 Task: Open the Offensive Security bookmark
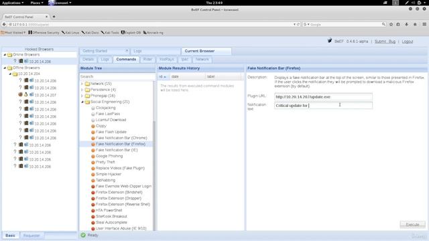coord(44,33)
